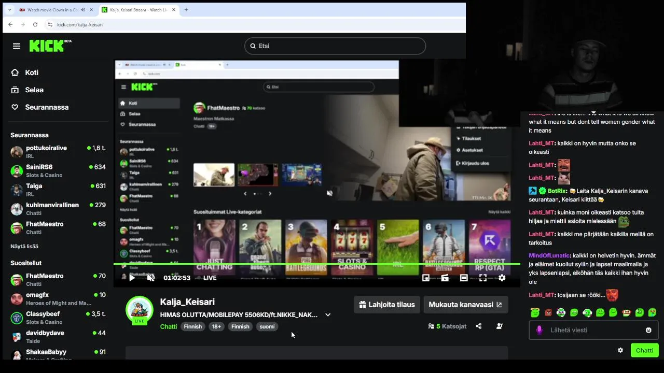Send message with green Chatti button
Screen dimensions: 664x373
[644, 350]
